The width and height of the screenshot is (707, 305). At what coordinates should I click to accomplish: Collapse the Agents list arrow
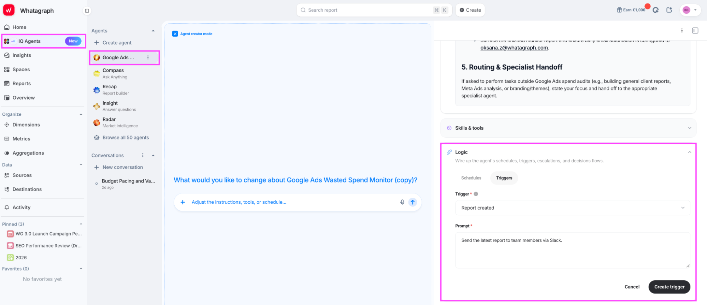point(153,31)
